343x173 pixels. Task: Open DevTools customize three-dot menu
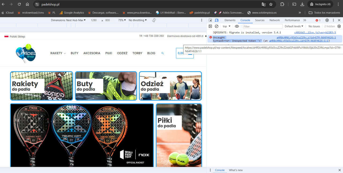tap(333, 20)
